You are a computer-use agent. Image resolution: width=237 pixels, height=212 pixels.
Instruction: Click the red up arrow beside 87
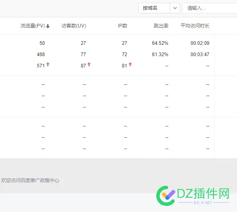click(x=89, y=64)
